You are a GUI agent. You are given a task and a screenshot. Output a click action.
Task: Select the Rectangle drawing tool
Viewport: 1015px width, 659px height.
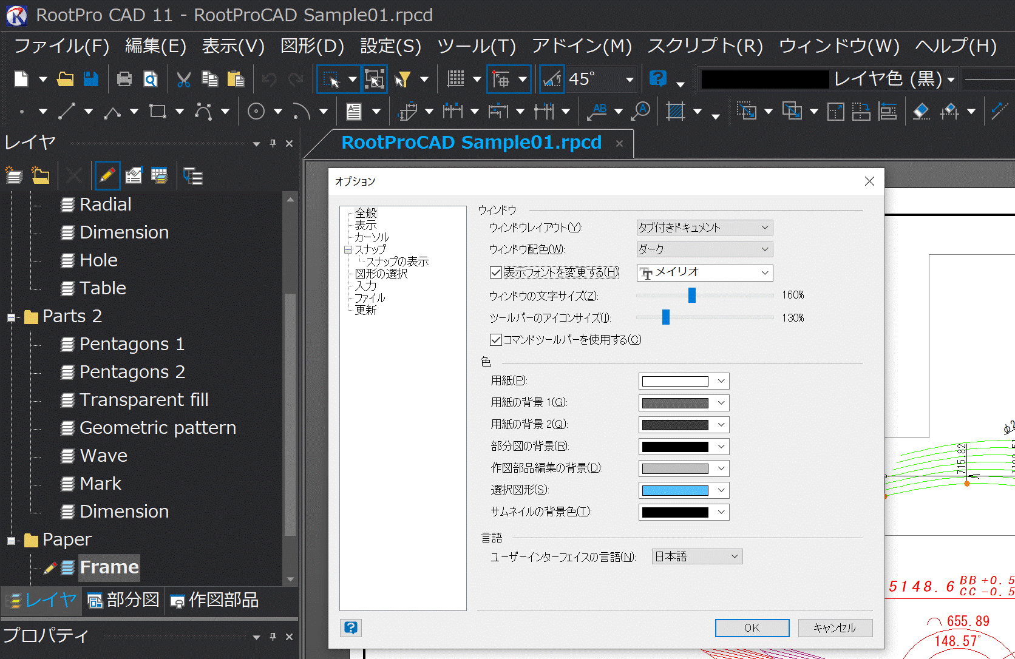click(158, 111)
